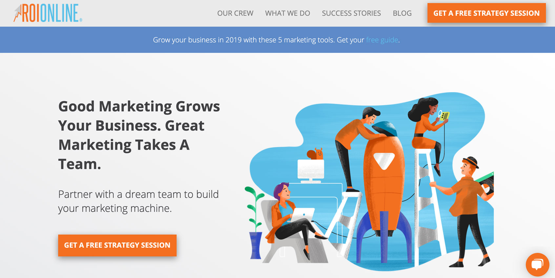Open the What We Do page

coord(287,13)
